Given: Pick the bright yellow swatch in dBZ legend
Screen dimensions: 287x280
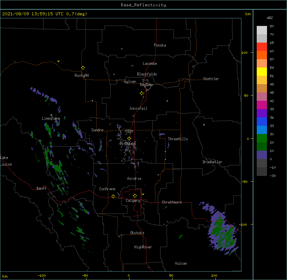Looking at the screenshot, I should 262,71.
